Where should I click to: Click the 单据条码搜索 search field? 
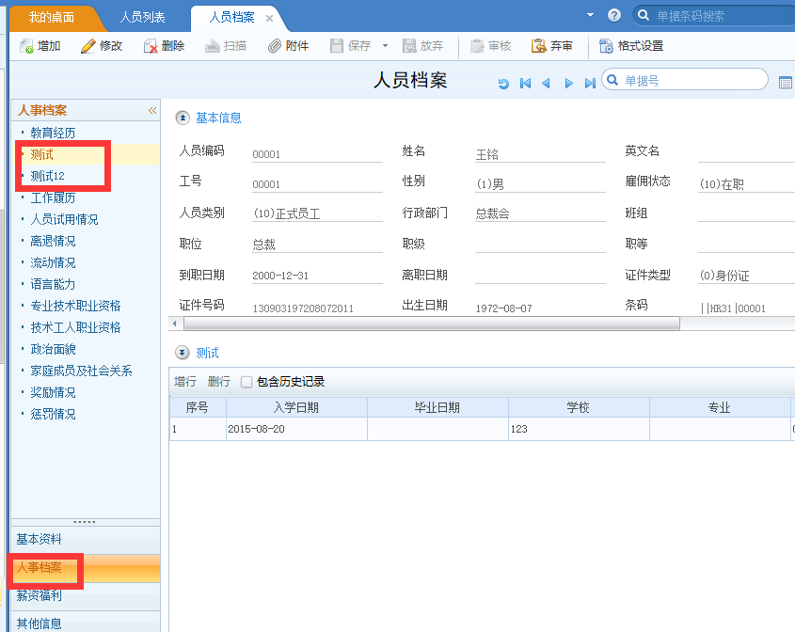tap(715, 16)
